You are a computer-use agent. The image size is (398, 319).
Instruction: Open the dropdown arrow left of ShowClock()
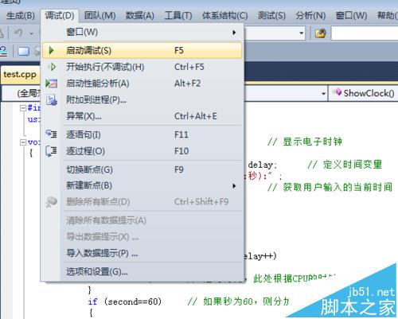[x=323, y=93]
